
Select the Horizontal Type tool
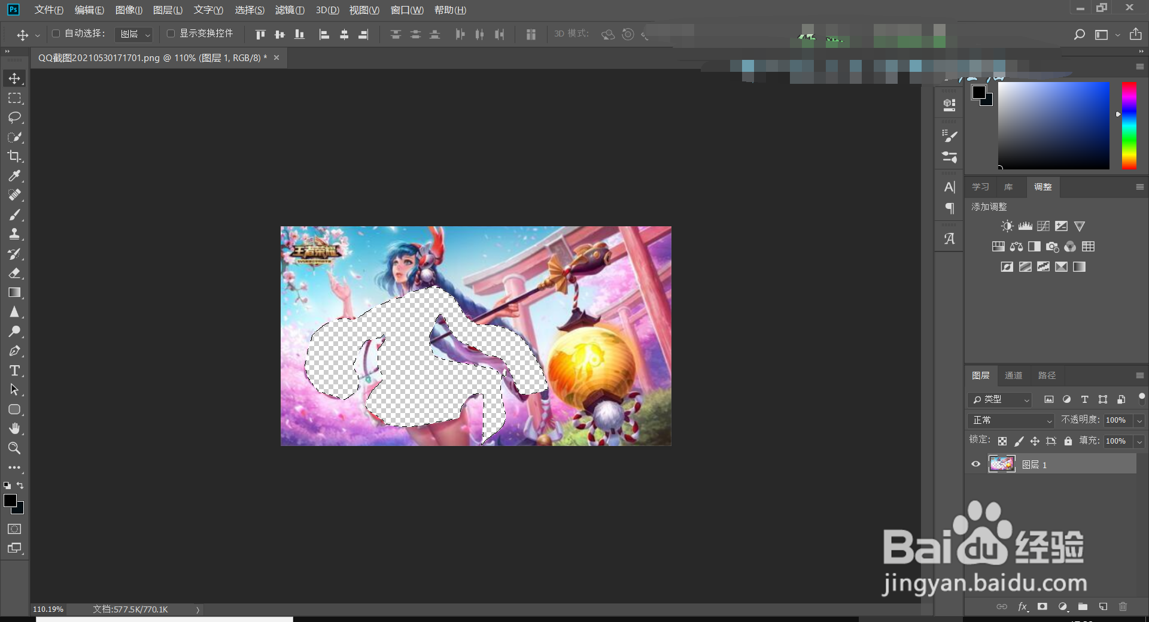(x=14, y=371)
